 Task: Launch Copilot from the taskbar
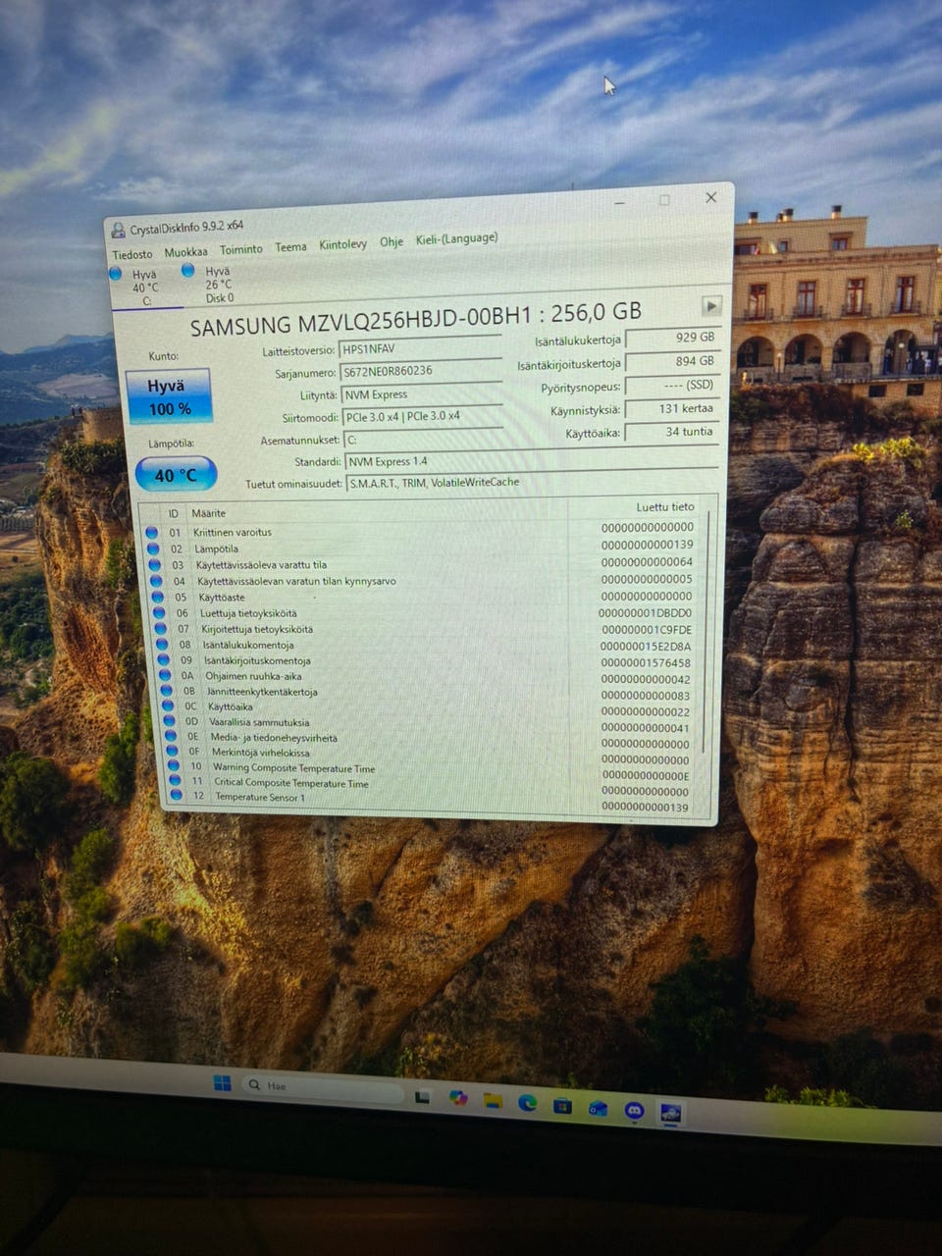(458, 1098)
